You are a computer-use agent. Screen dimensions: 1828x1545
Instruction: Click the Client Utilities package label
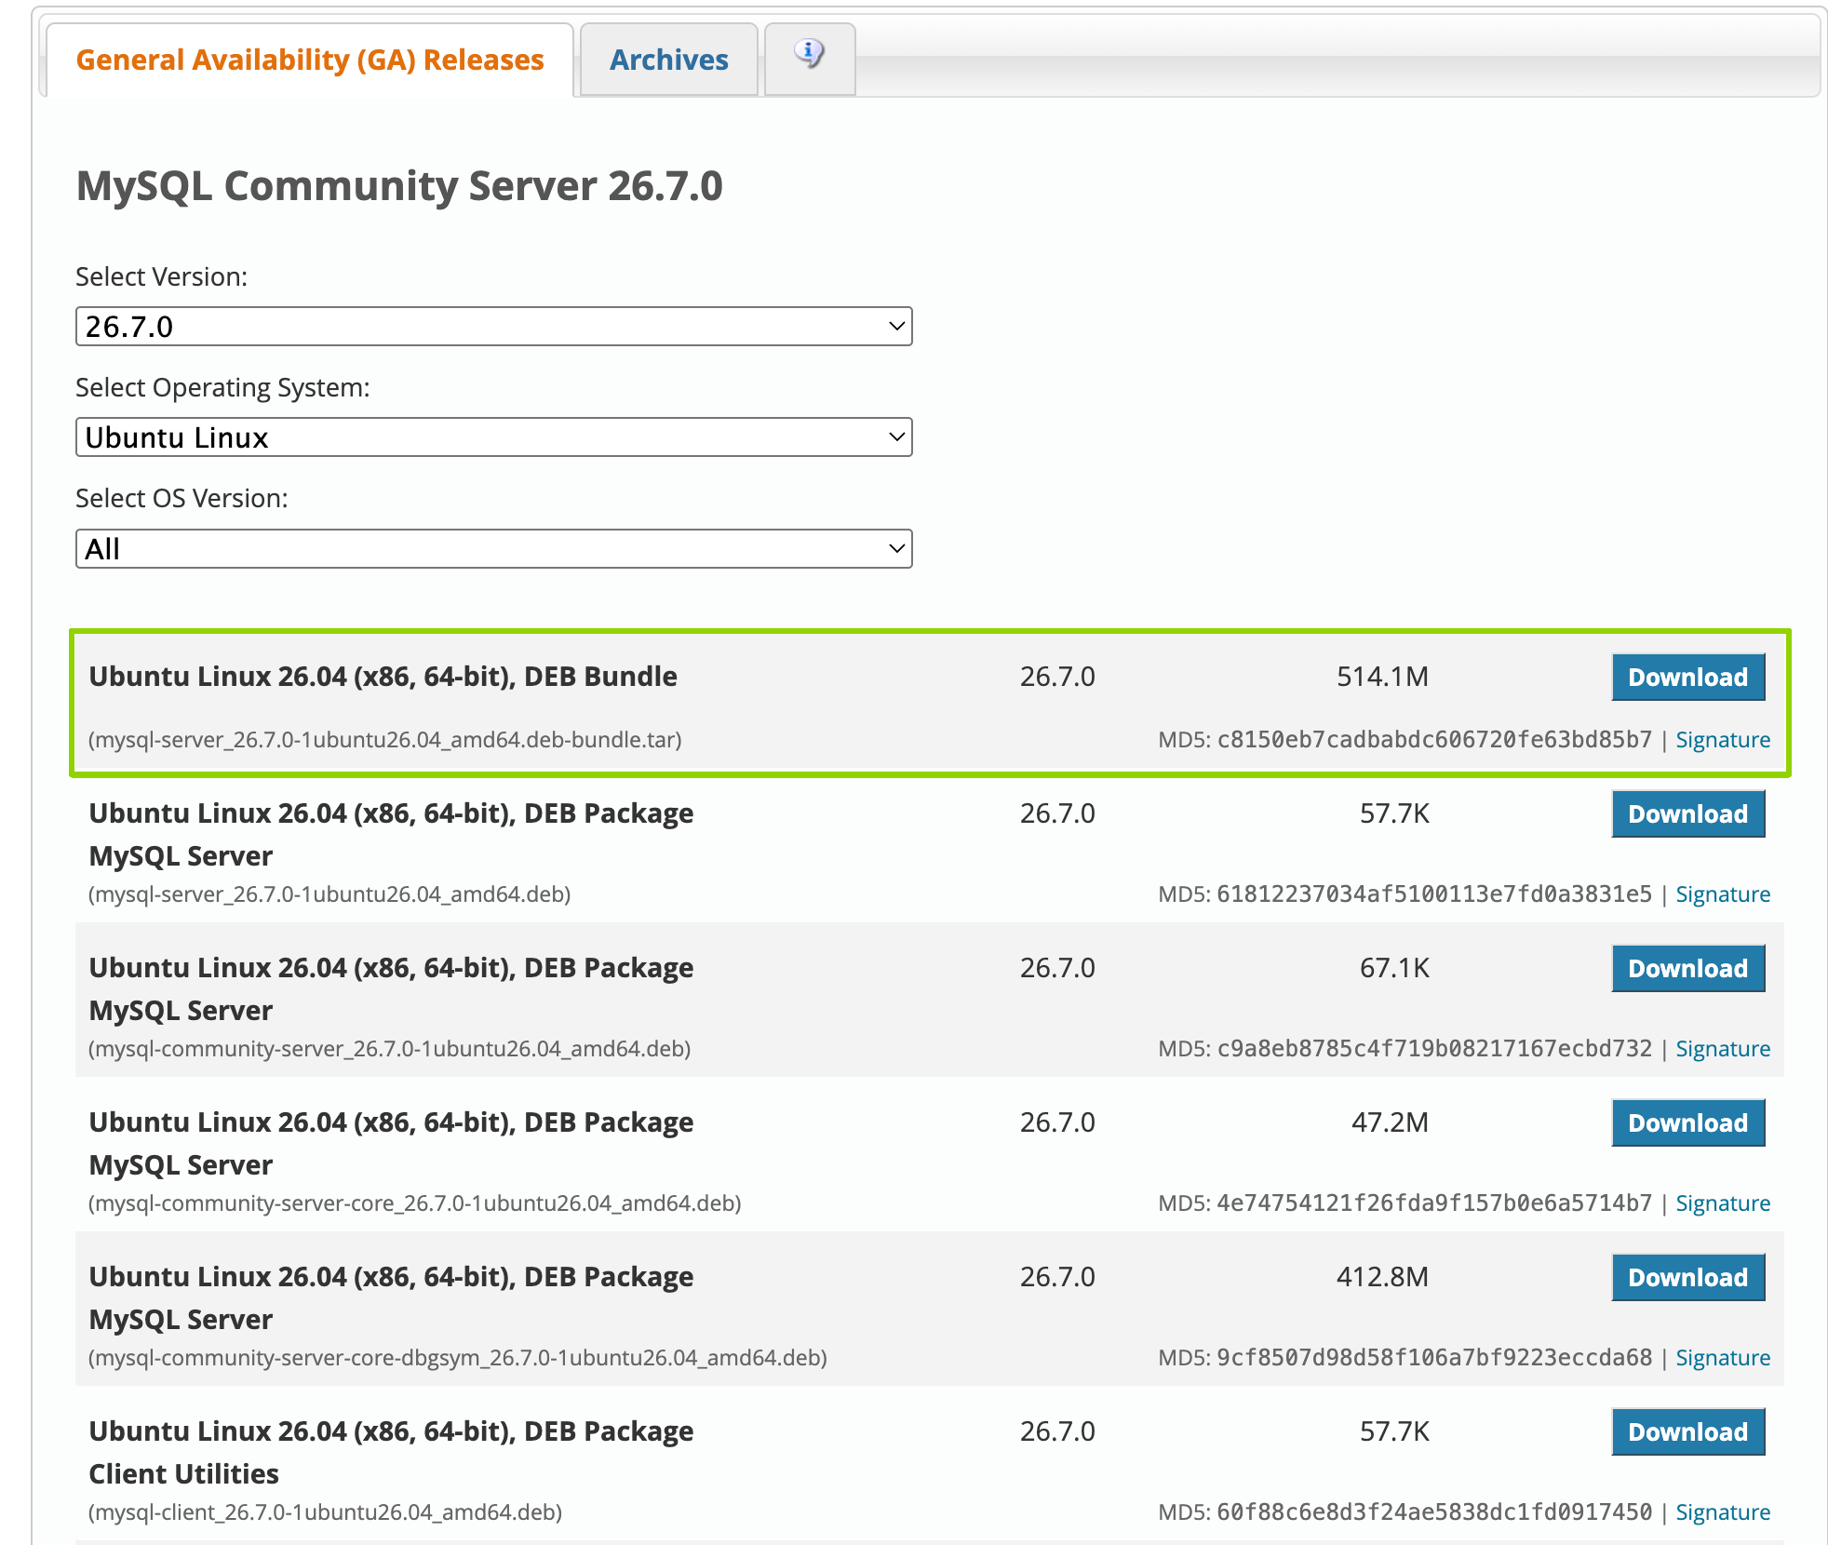(184, 1474)
